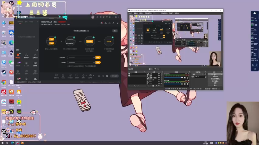The width and height of the screenshot is (259, 145).
Task: Click the Windows Start button
Action: point(2,143)
